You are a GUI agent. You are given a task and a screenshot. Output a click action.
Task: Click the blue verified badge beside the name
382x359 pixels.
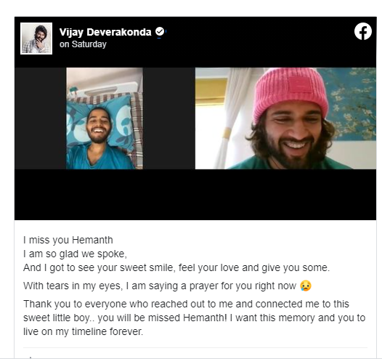[160, 32]
